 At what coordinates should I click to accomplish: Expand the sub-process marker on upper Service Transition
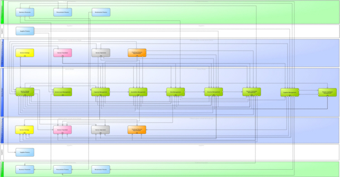[x=63, y=56]
